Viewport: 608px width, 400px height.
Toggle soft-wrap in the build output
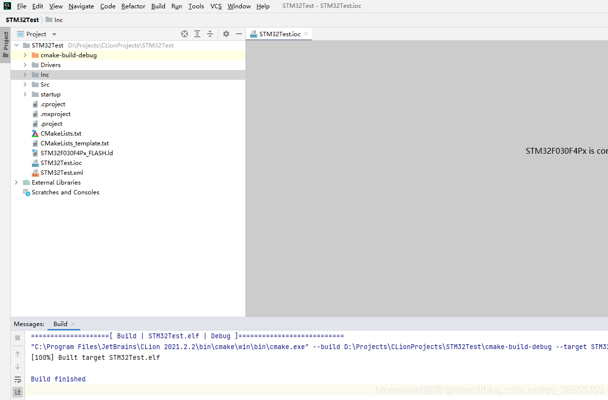(x=18, y=379)
